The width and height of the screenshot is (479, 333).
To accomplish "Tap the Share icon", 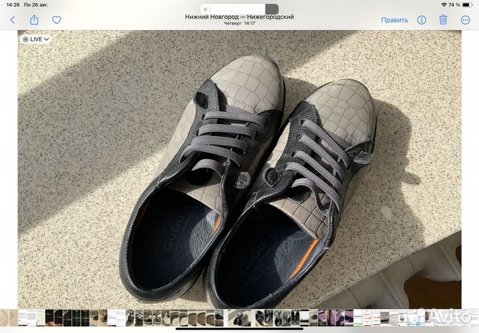I will pyautogui.click(x=34, y=20).
